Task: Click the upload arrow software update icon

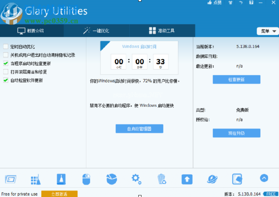Action: (x=187, y=179)
